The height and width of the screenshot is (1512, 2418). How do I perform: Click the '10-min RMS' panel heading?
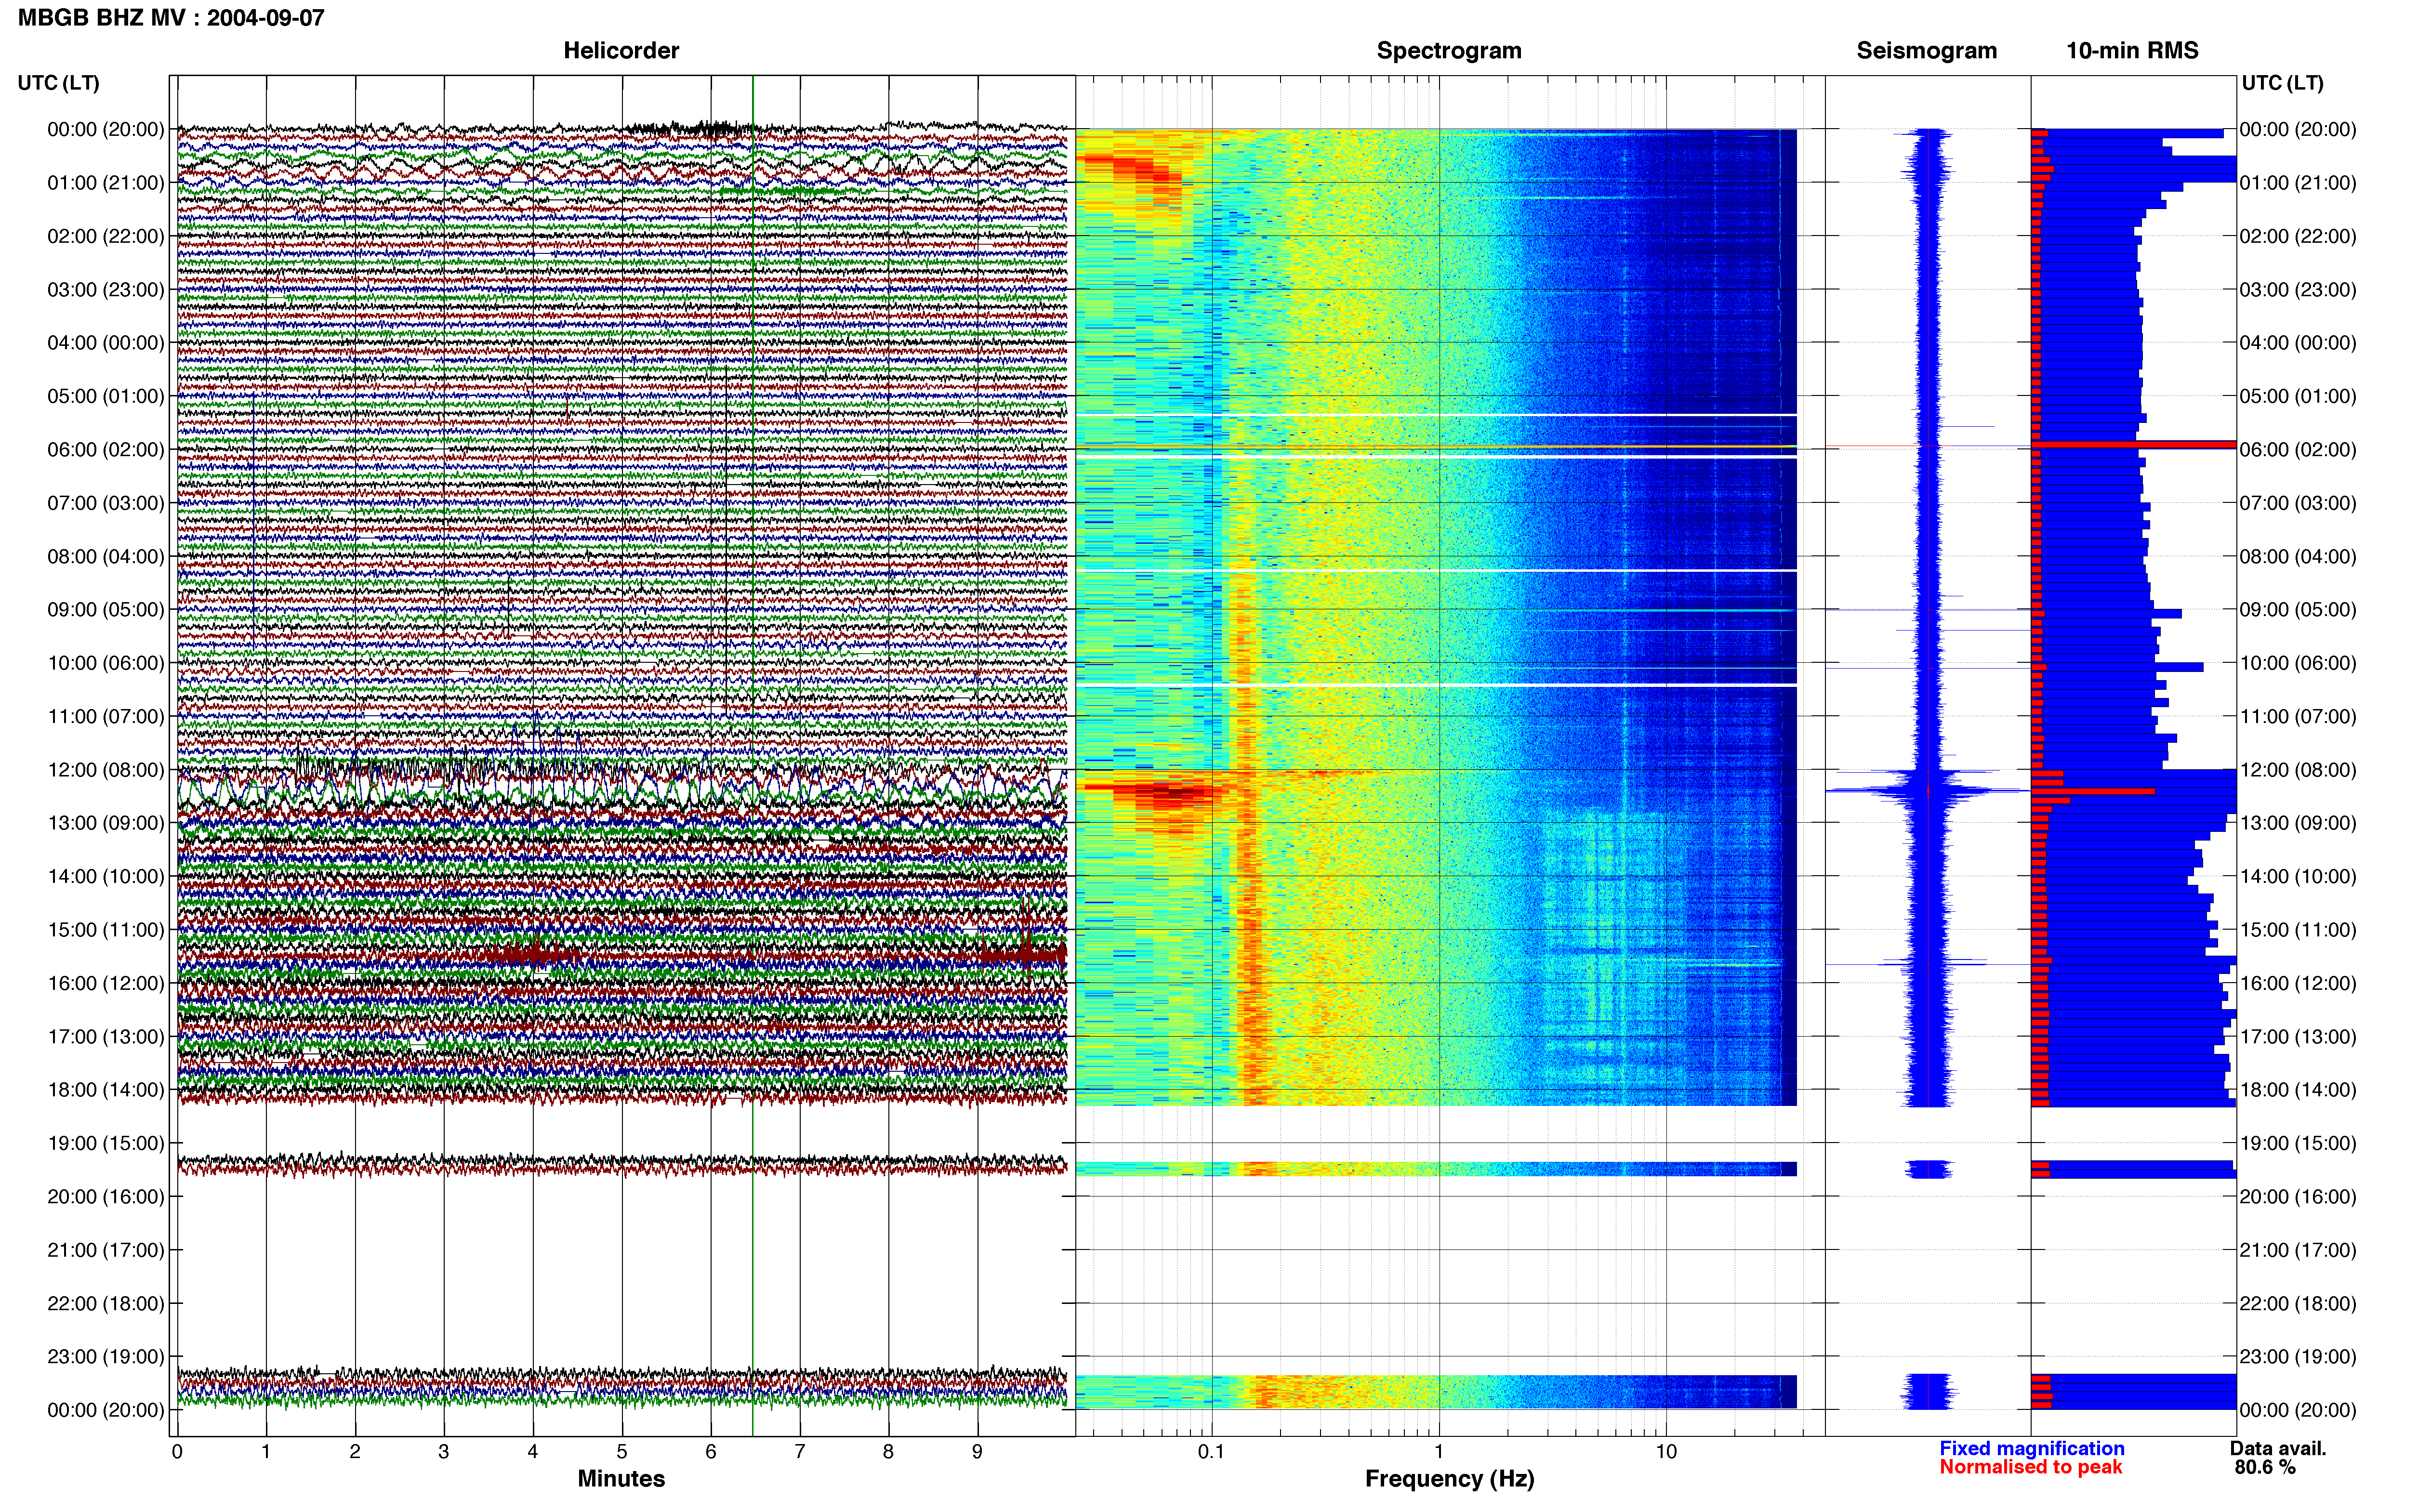2132,50
